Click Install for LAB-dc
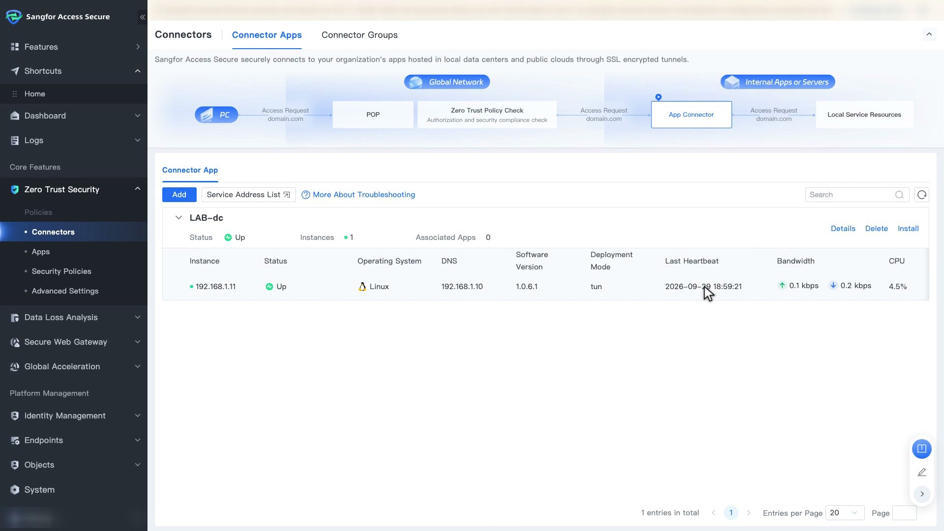944x531 pixels. point(908,229)
